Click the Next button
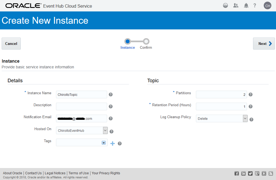276x180 pixels. [x=264, y=44]
